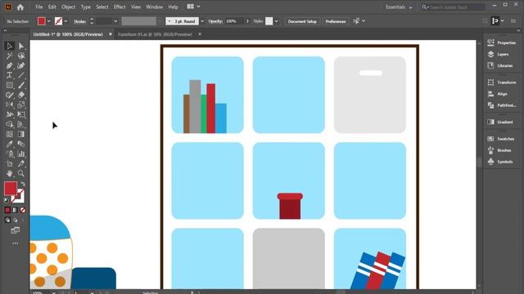The width and height of the screenshot is (524, 294).
Task: Select the Perspective Grid tool
Action: (x=21, y=124)
